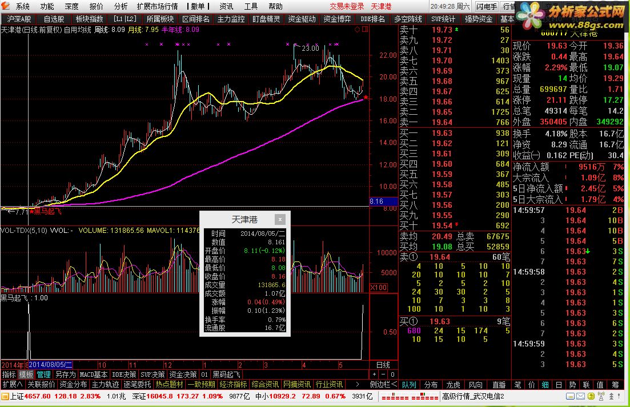Open the 功能 menu
The width and height of the screenshot is (630, 407).
coord(47,6)
